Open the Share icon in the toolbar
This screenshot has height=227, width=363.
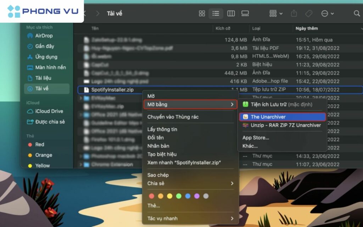pyautogui.click(x=294, y=13)
